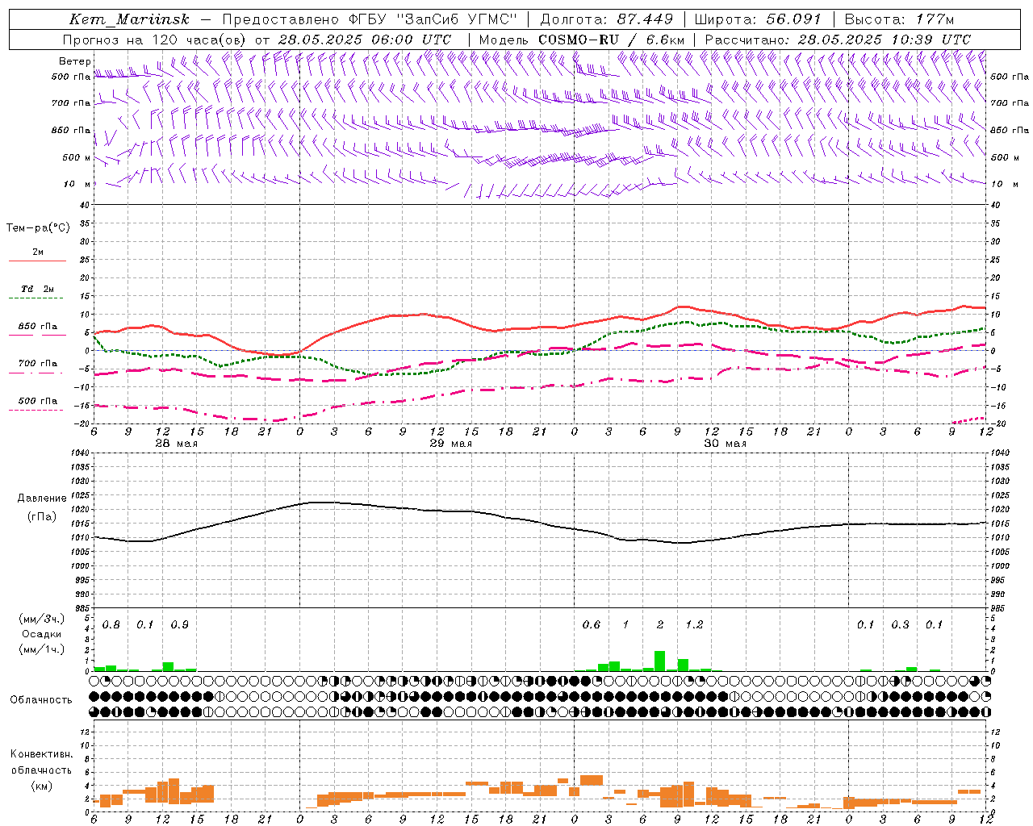Click the '(мм/3ч.)' precipitation unit label
Image resolution: width=1033 pixels, height=826 pixels.
41,619
